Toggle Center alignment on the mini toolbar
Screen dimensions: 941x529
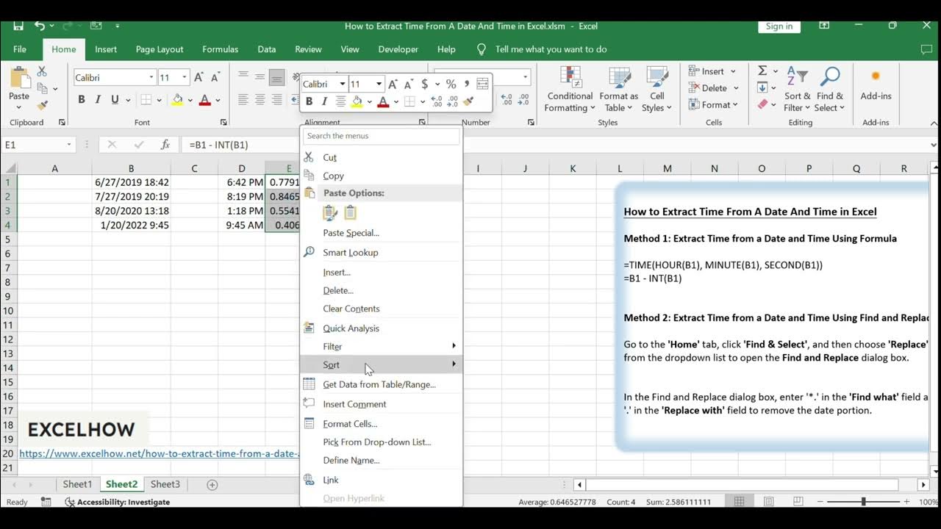point(340,101)
